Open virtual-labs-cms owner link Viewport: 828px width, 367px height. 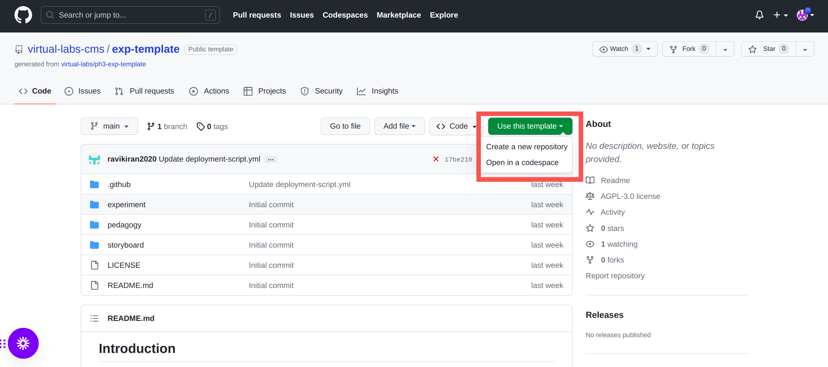66,49
